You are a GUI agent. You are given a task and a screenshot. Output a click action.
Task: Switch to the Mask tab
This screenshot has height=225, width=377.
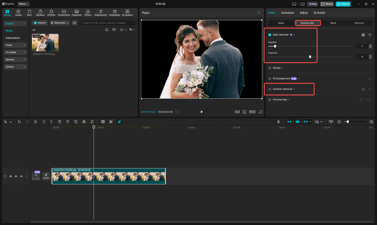click(x=333, y=23)
